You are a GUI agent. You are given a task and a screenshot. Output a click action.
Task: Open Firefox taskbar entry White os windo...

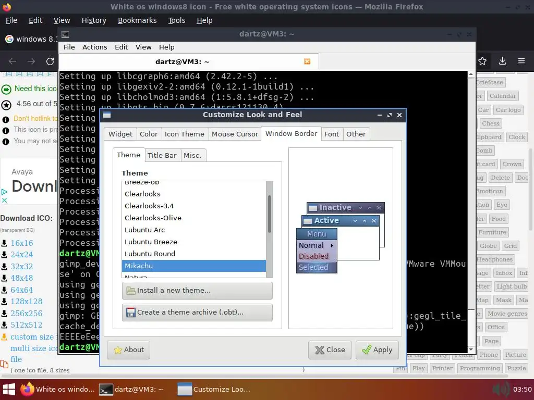coord(57,389)
